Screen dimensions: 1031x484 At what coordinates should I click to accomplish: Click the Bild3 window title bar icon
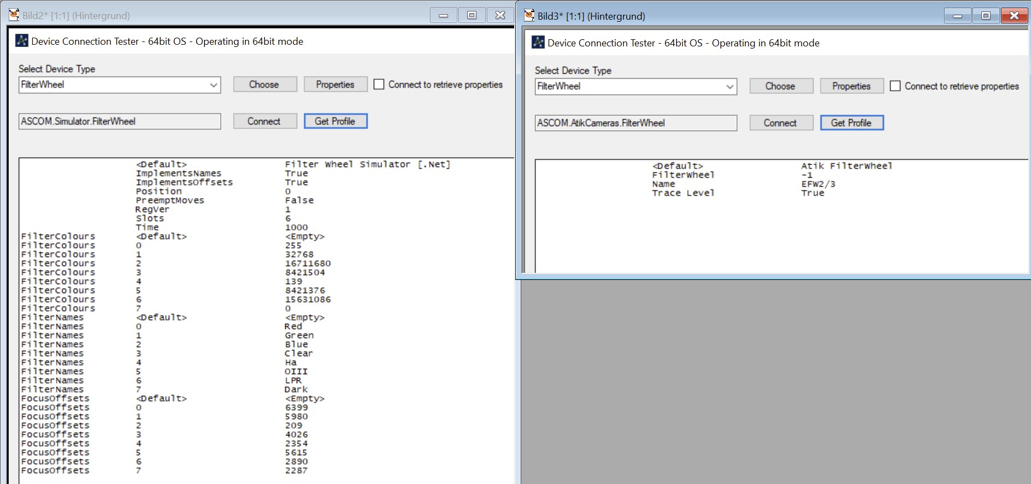(x=529, y=15)
